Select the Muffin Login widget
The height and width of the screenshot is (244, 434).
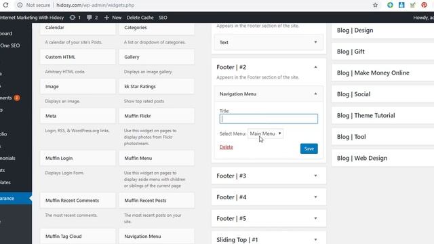click(x=78, y=158)
